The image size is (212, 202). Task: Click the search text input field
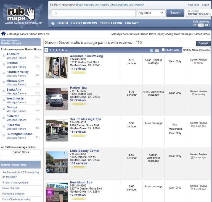(94, 13)
